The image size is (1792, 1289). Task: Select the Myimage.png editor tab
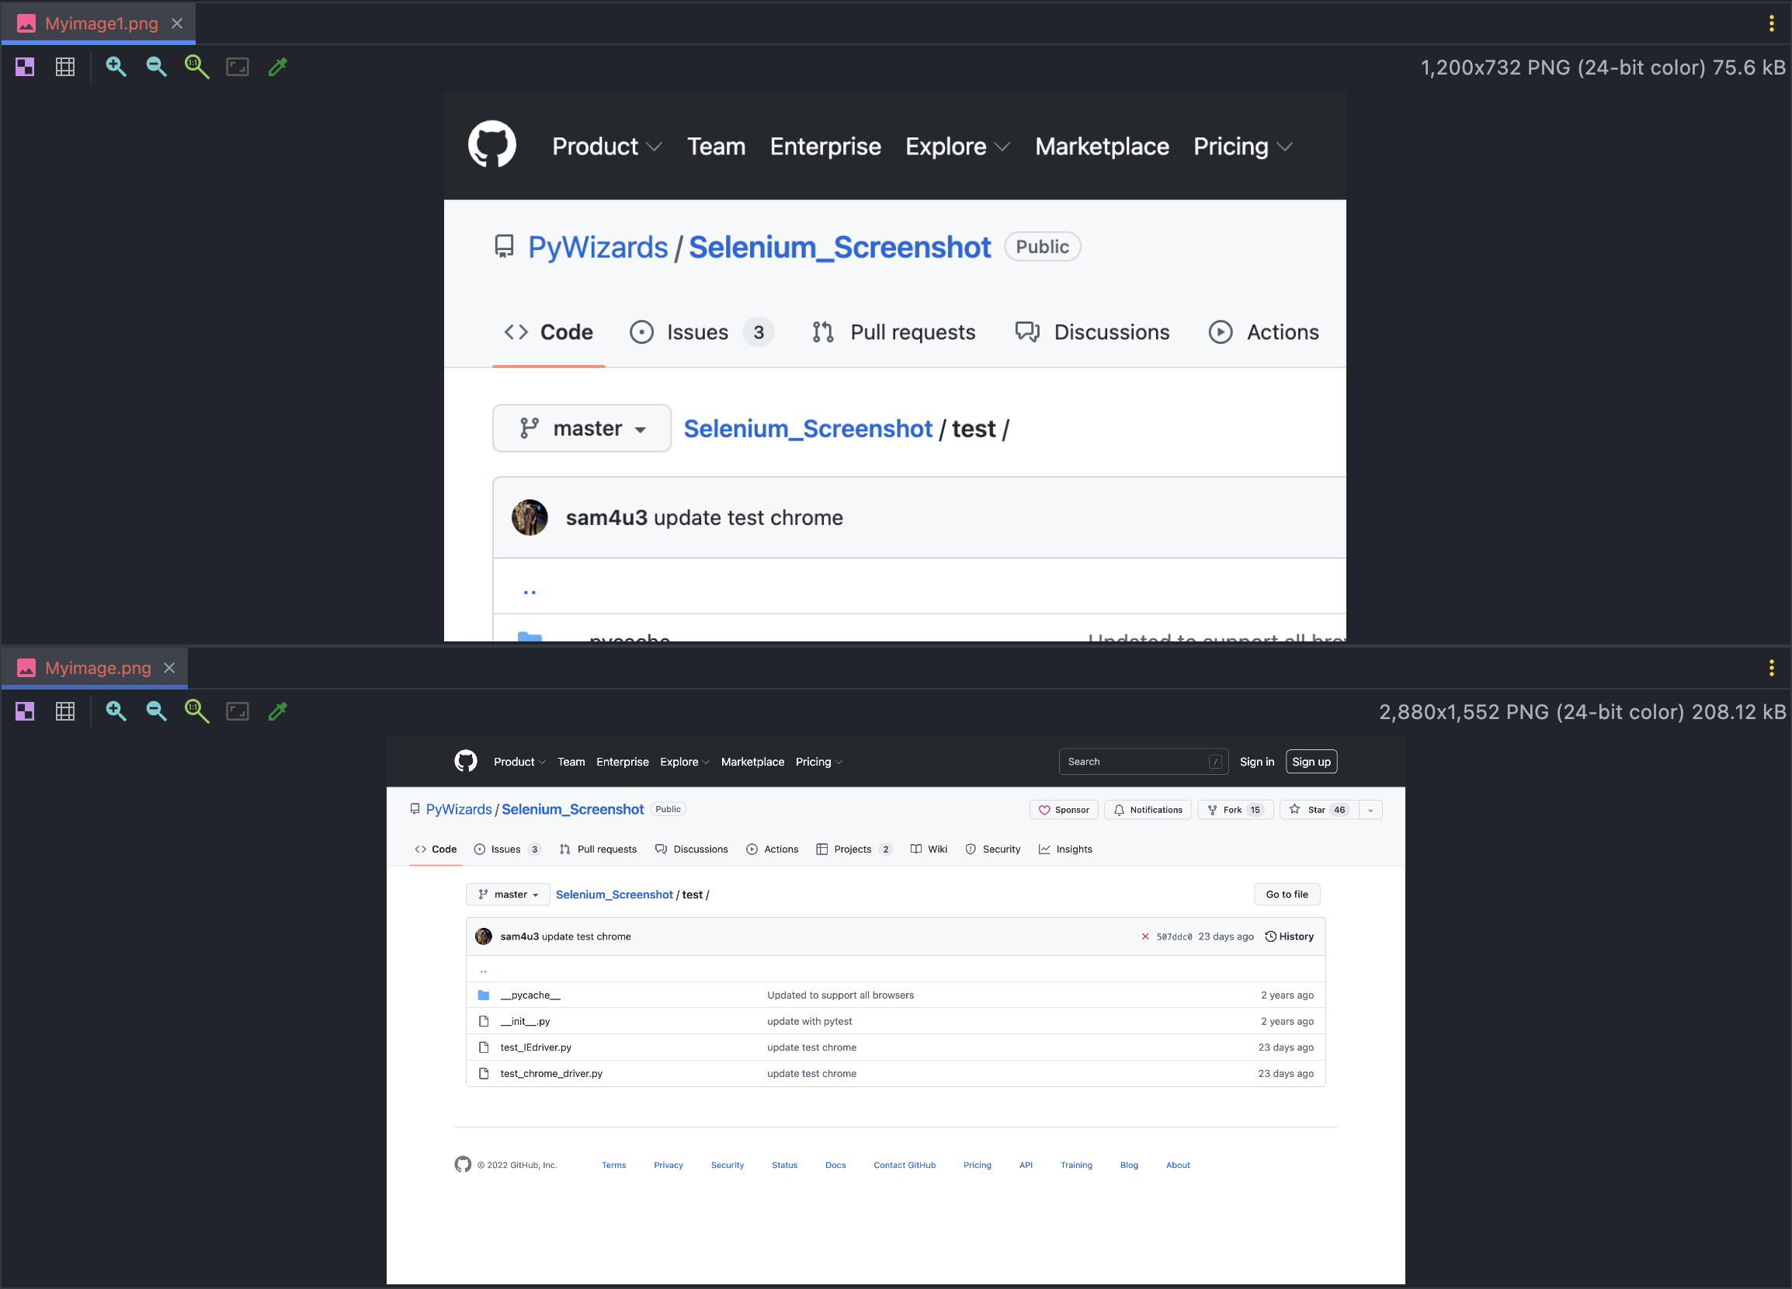(97, 668)
